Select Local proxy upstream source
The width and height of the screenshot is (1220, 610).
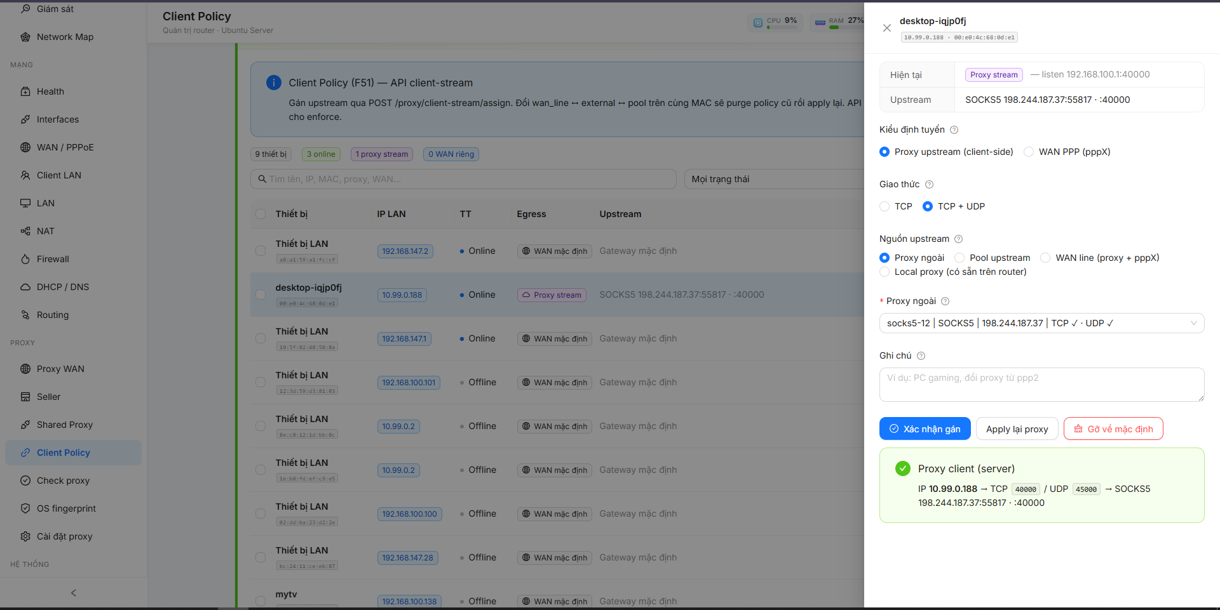coord(884,272)
